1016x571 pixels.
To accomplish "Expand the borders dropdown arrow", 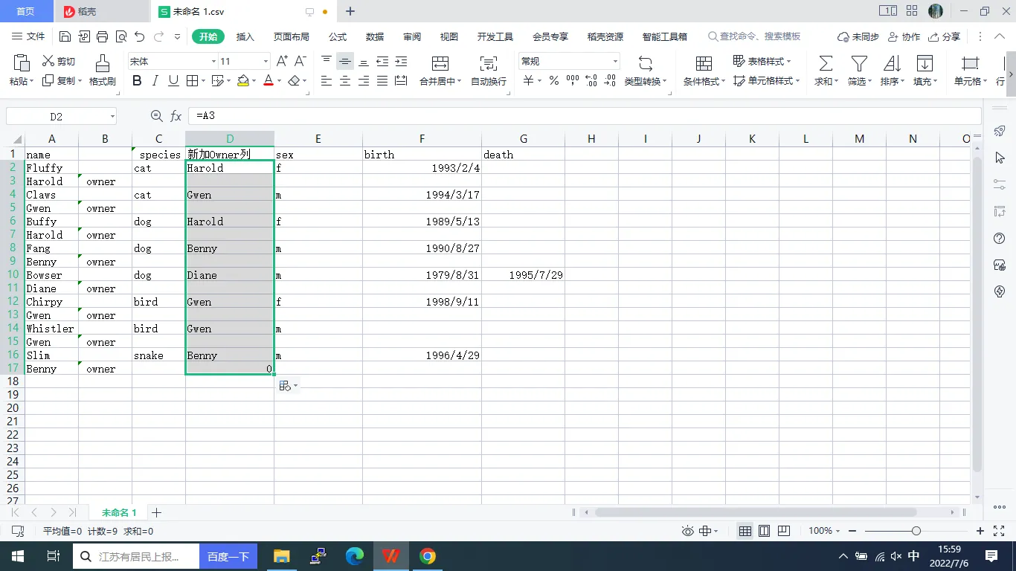I will 205,81.
